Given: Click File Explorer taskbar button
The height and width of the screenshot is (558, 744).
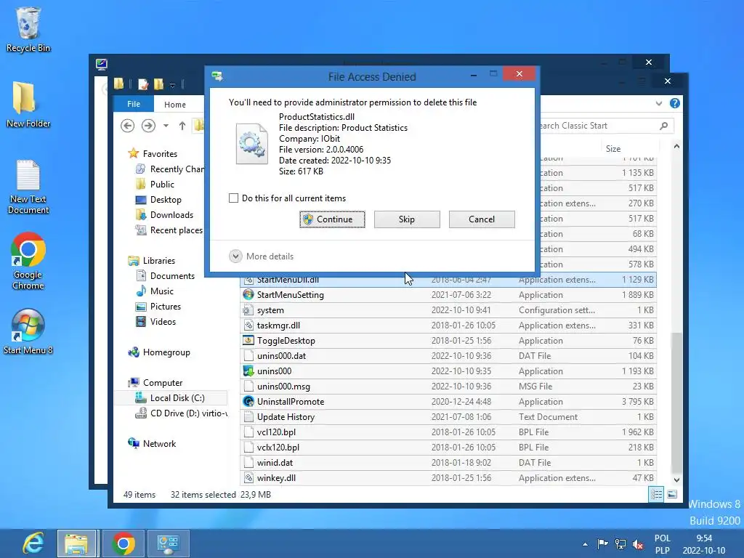Looking at the screenshot, I should click(x=77, y=543).
